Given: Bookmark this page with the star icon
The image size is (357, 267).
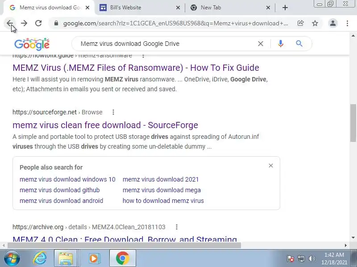Looking at the screenshot, I should (315, 23).
